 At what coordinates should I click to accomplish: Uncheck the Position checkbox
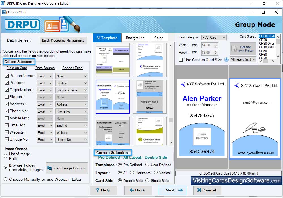point(7,83)
